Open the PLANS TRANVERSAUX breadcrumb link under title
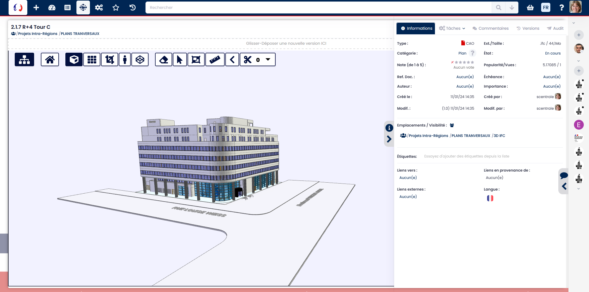 click(80, 34)
